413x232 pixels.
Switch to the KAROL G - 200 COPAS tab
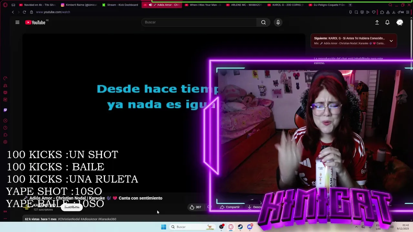coord(286,5)
